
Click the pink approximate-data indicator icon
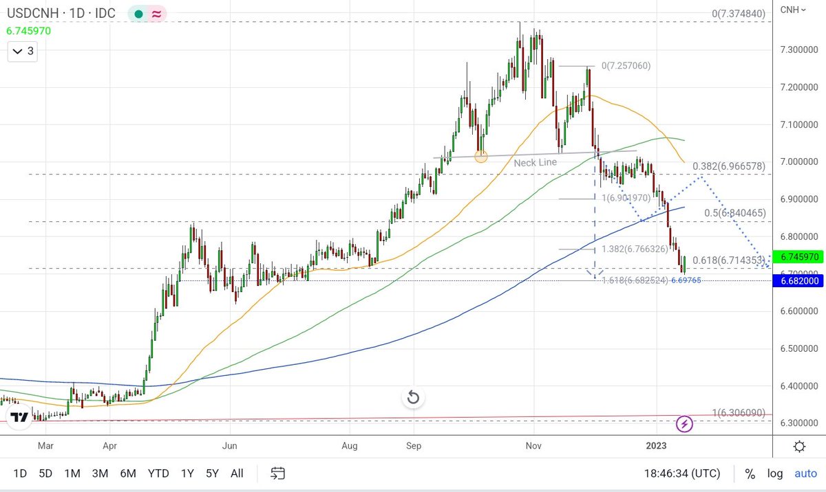point(156,13)
